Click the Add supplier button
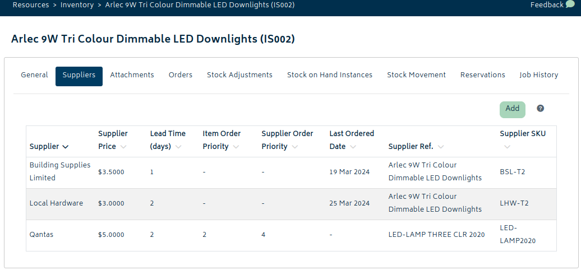The width and height of the screenshot is (581, 275). pyautogui.click(x=513, y=110)
